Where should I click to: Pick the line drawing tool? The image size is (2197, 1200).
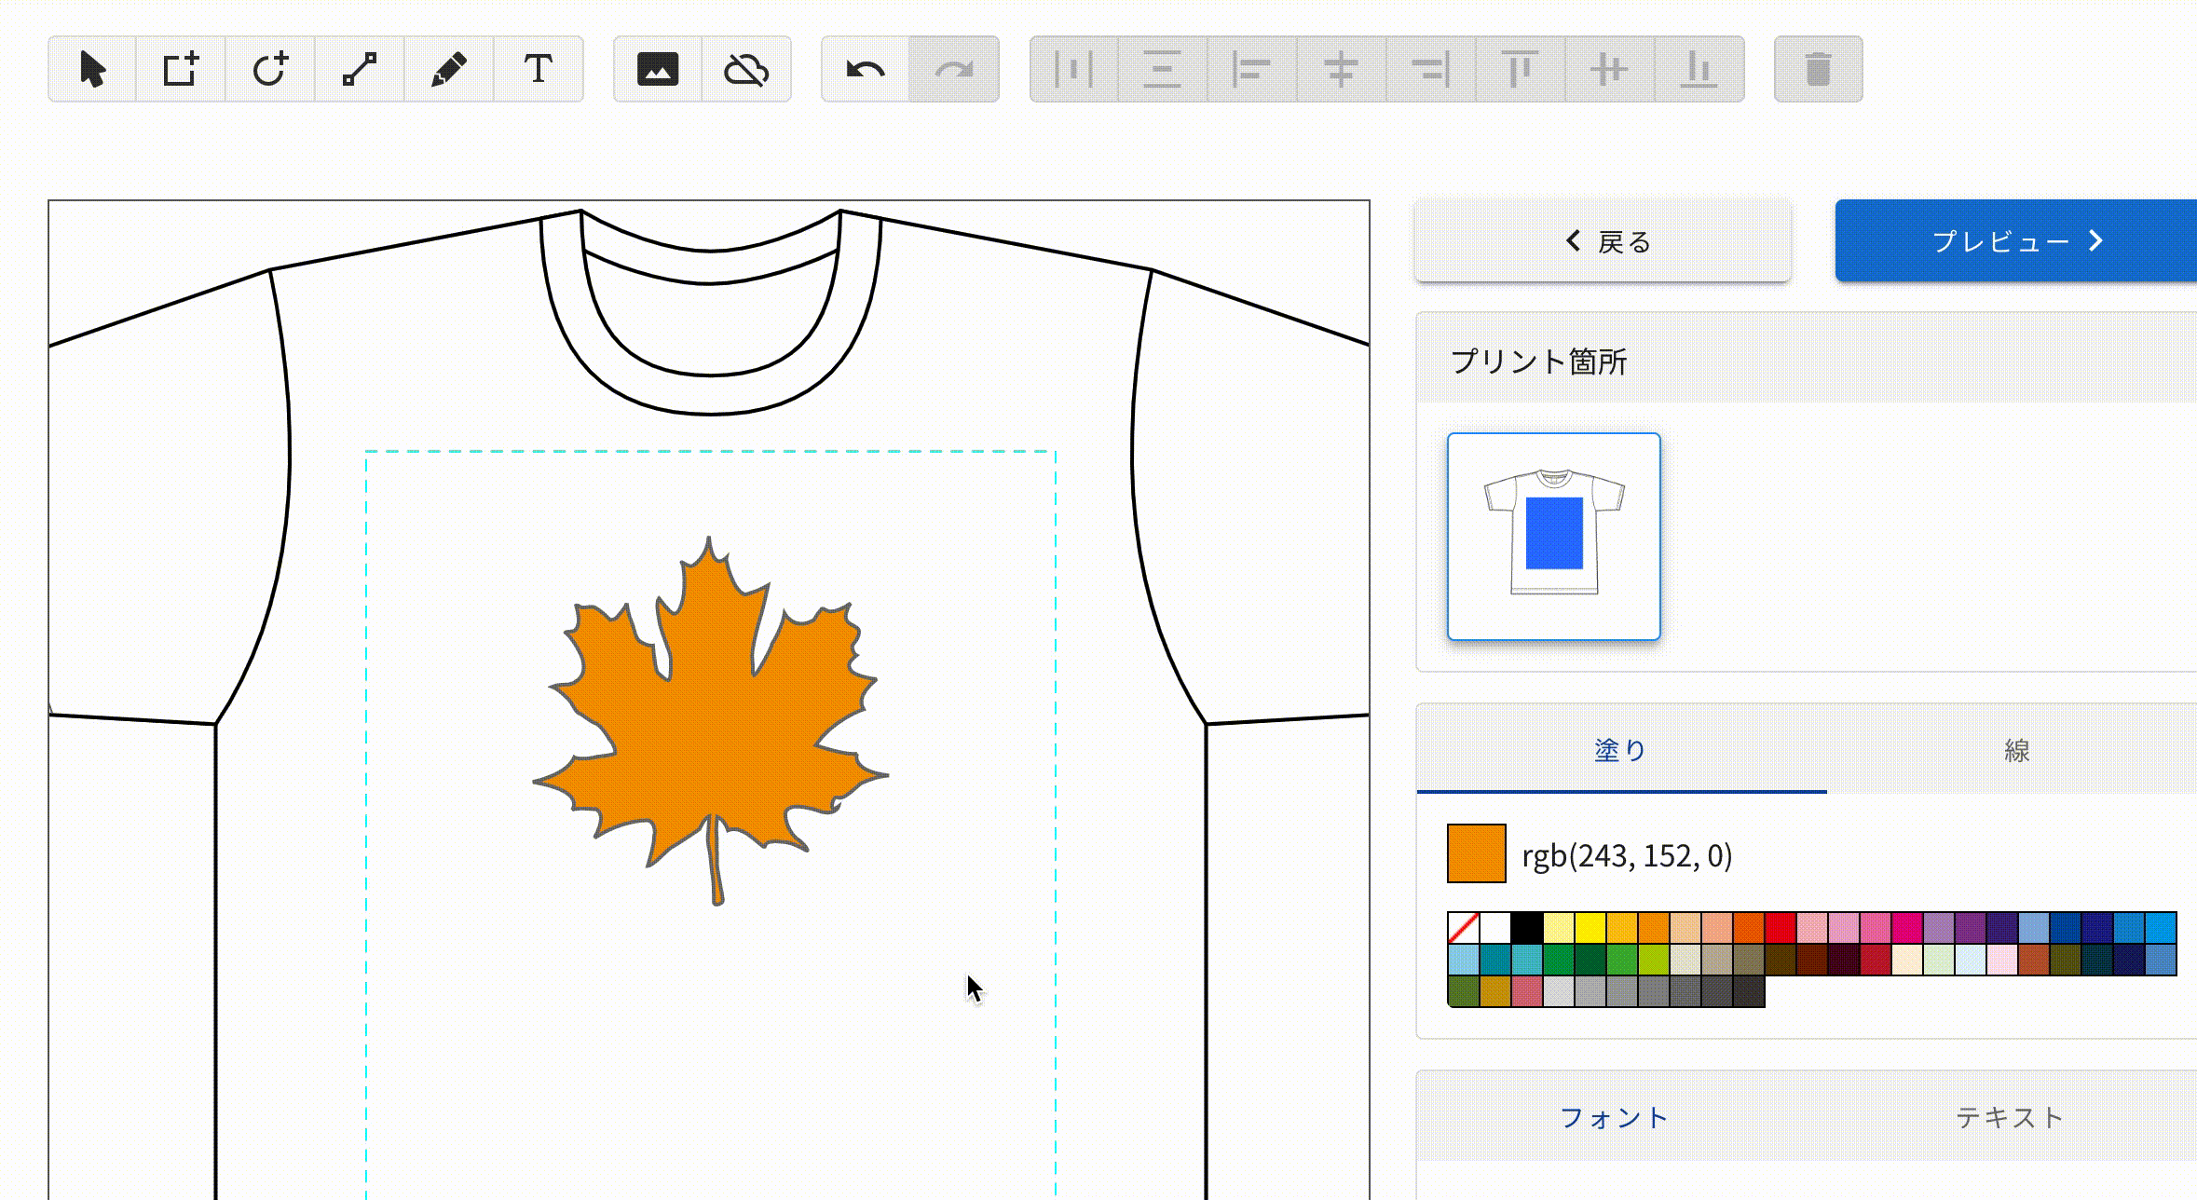360,70
